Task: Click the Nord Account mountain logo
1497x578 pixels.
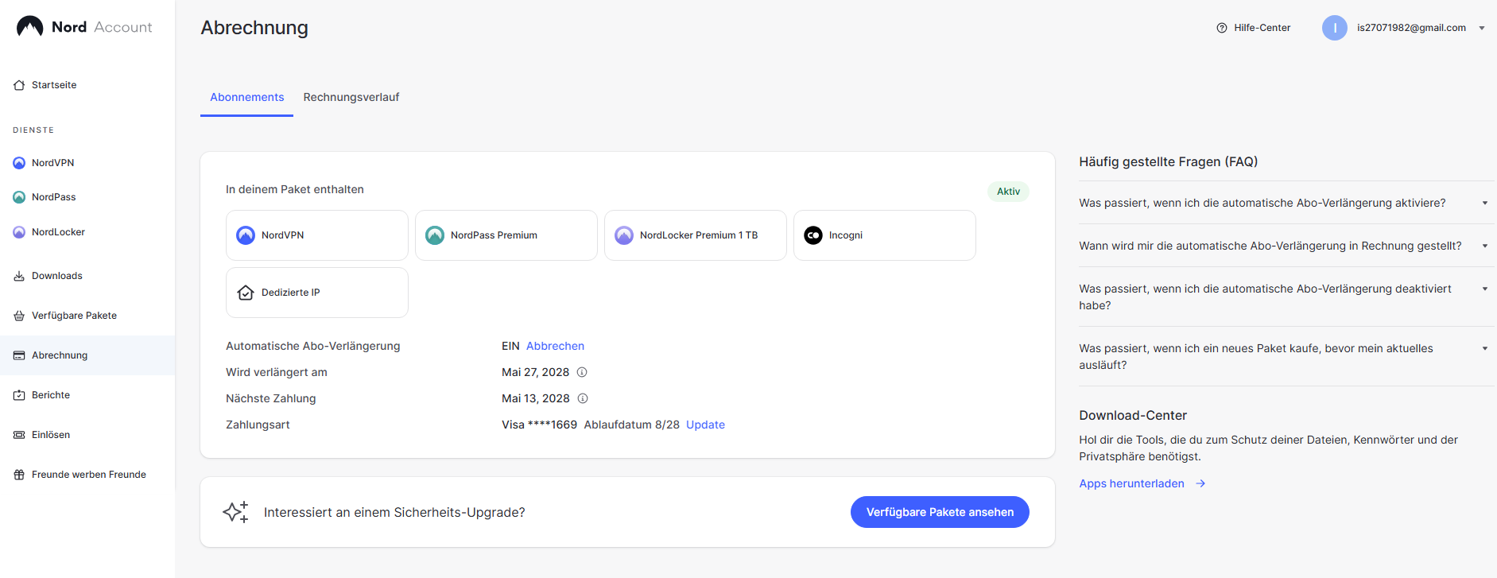Action: coord(29,26)
